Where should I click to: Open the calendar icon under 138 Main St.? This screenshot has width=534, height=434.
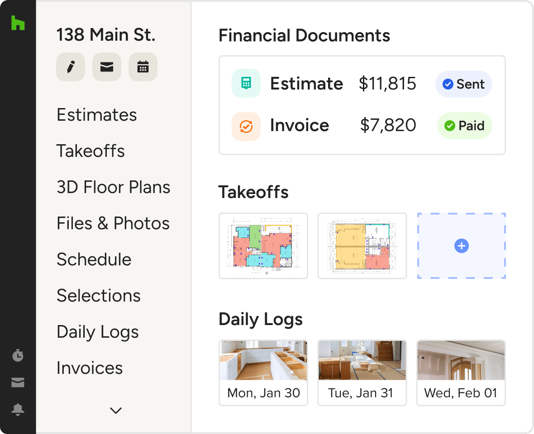pyautogui.click(x=143, y=67)
